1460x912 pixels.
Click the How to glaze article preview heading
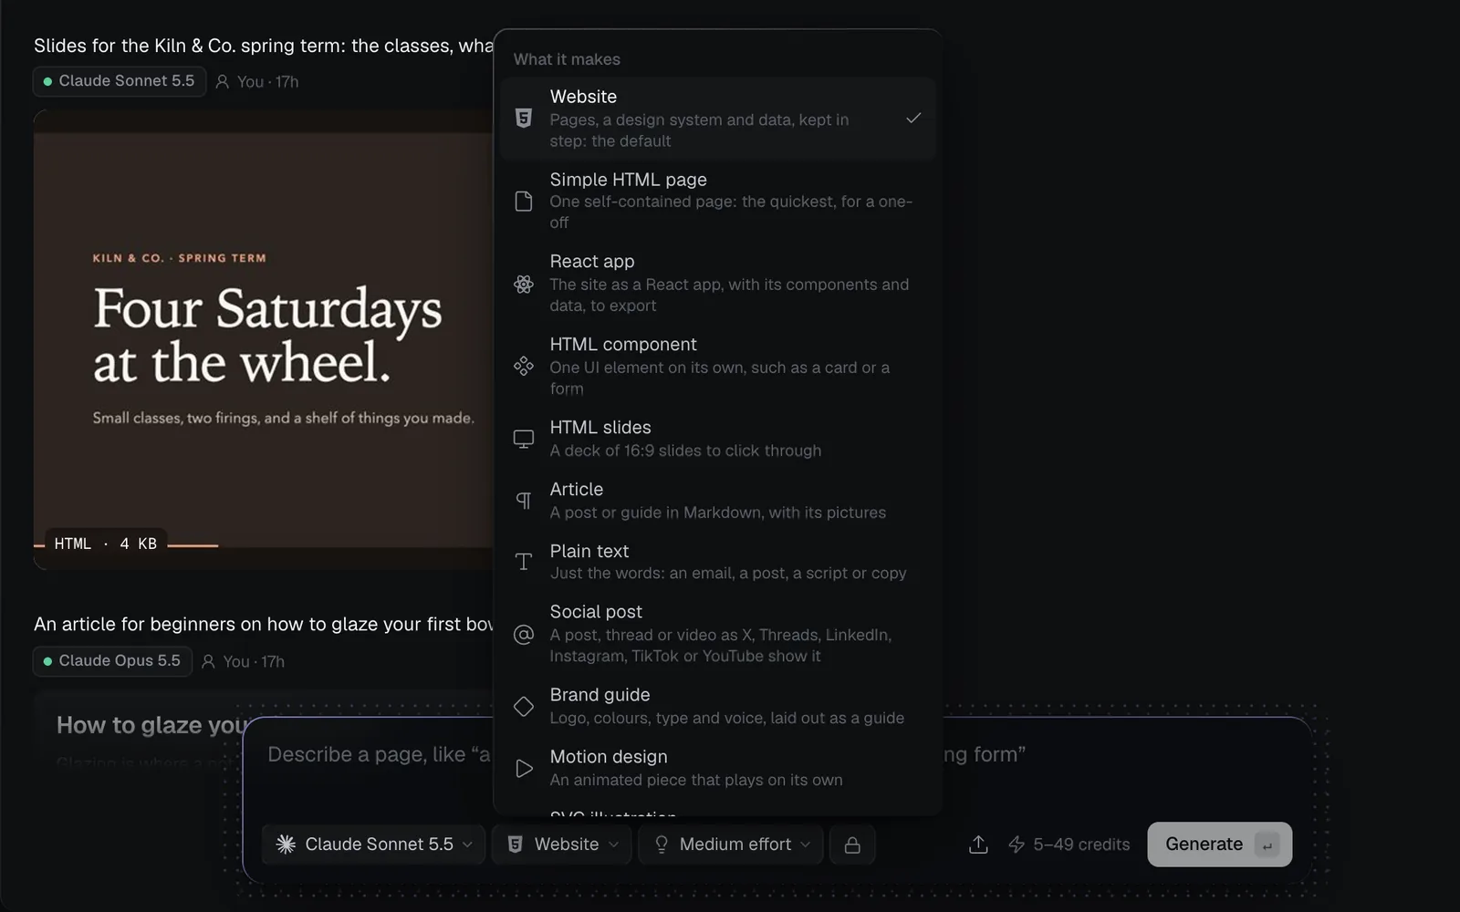click(x=152, y=725)
